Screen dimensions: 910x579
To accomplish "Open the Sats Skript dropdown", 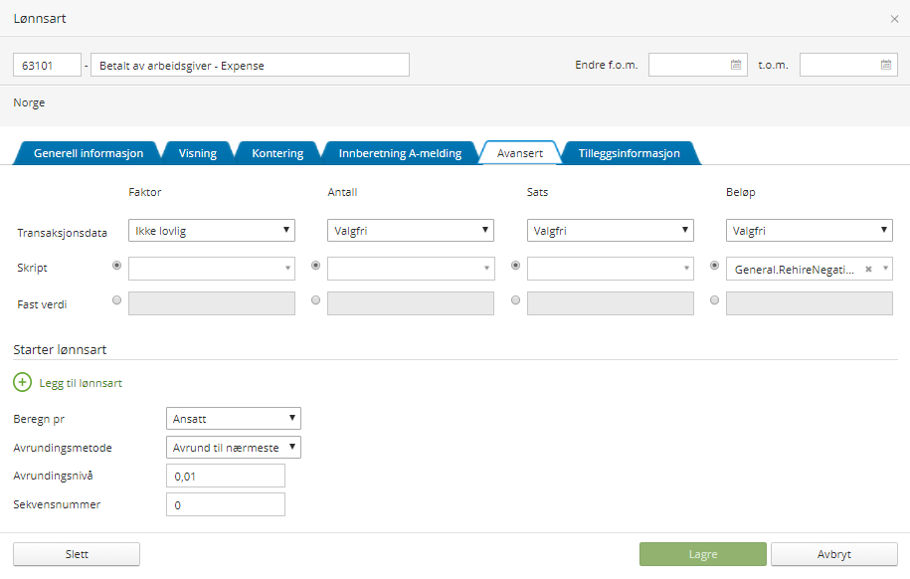I will [x=610, y=269].
